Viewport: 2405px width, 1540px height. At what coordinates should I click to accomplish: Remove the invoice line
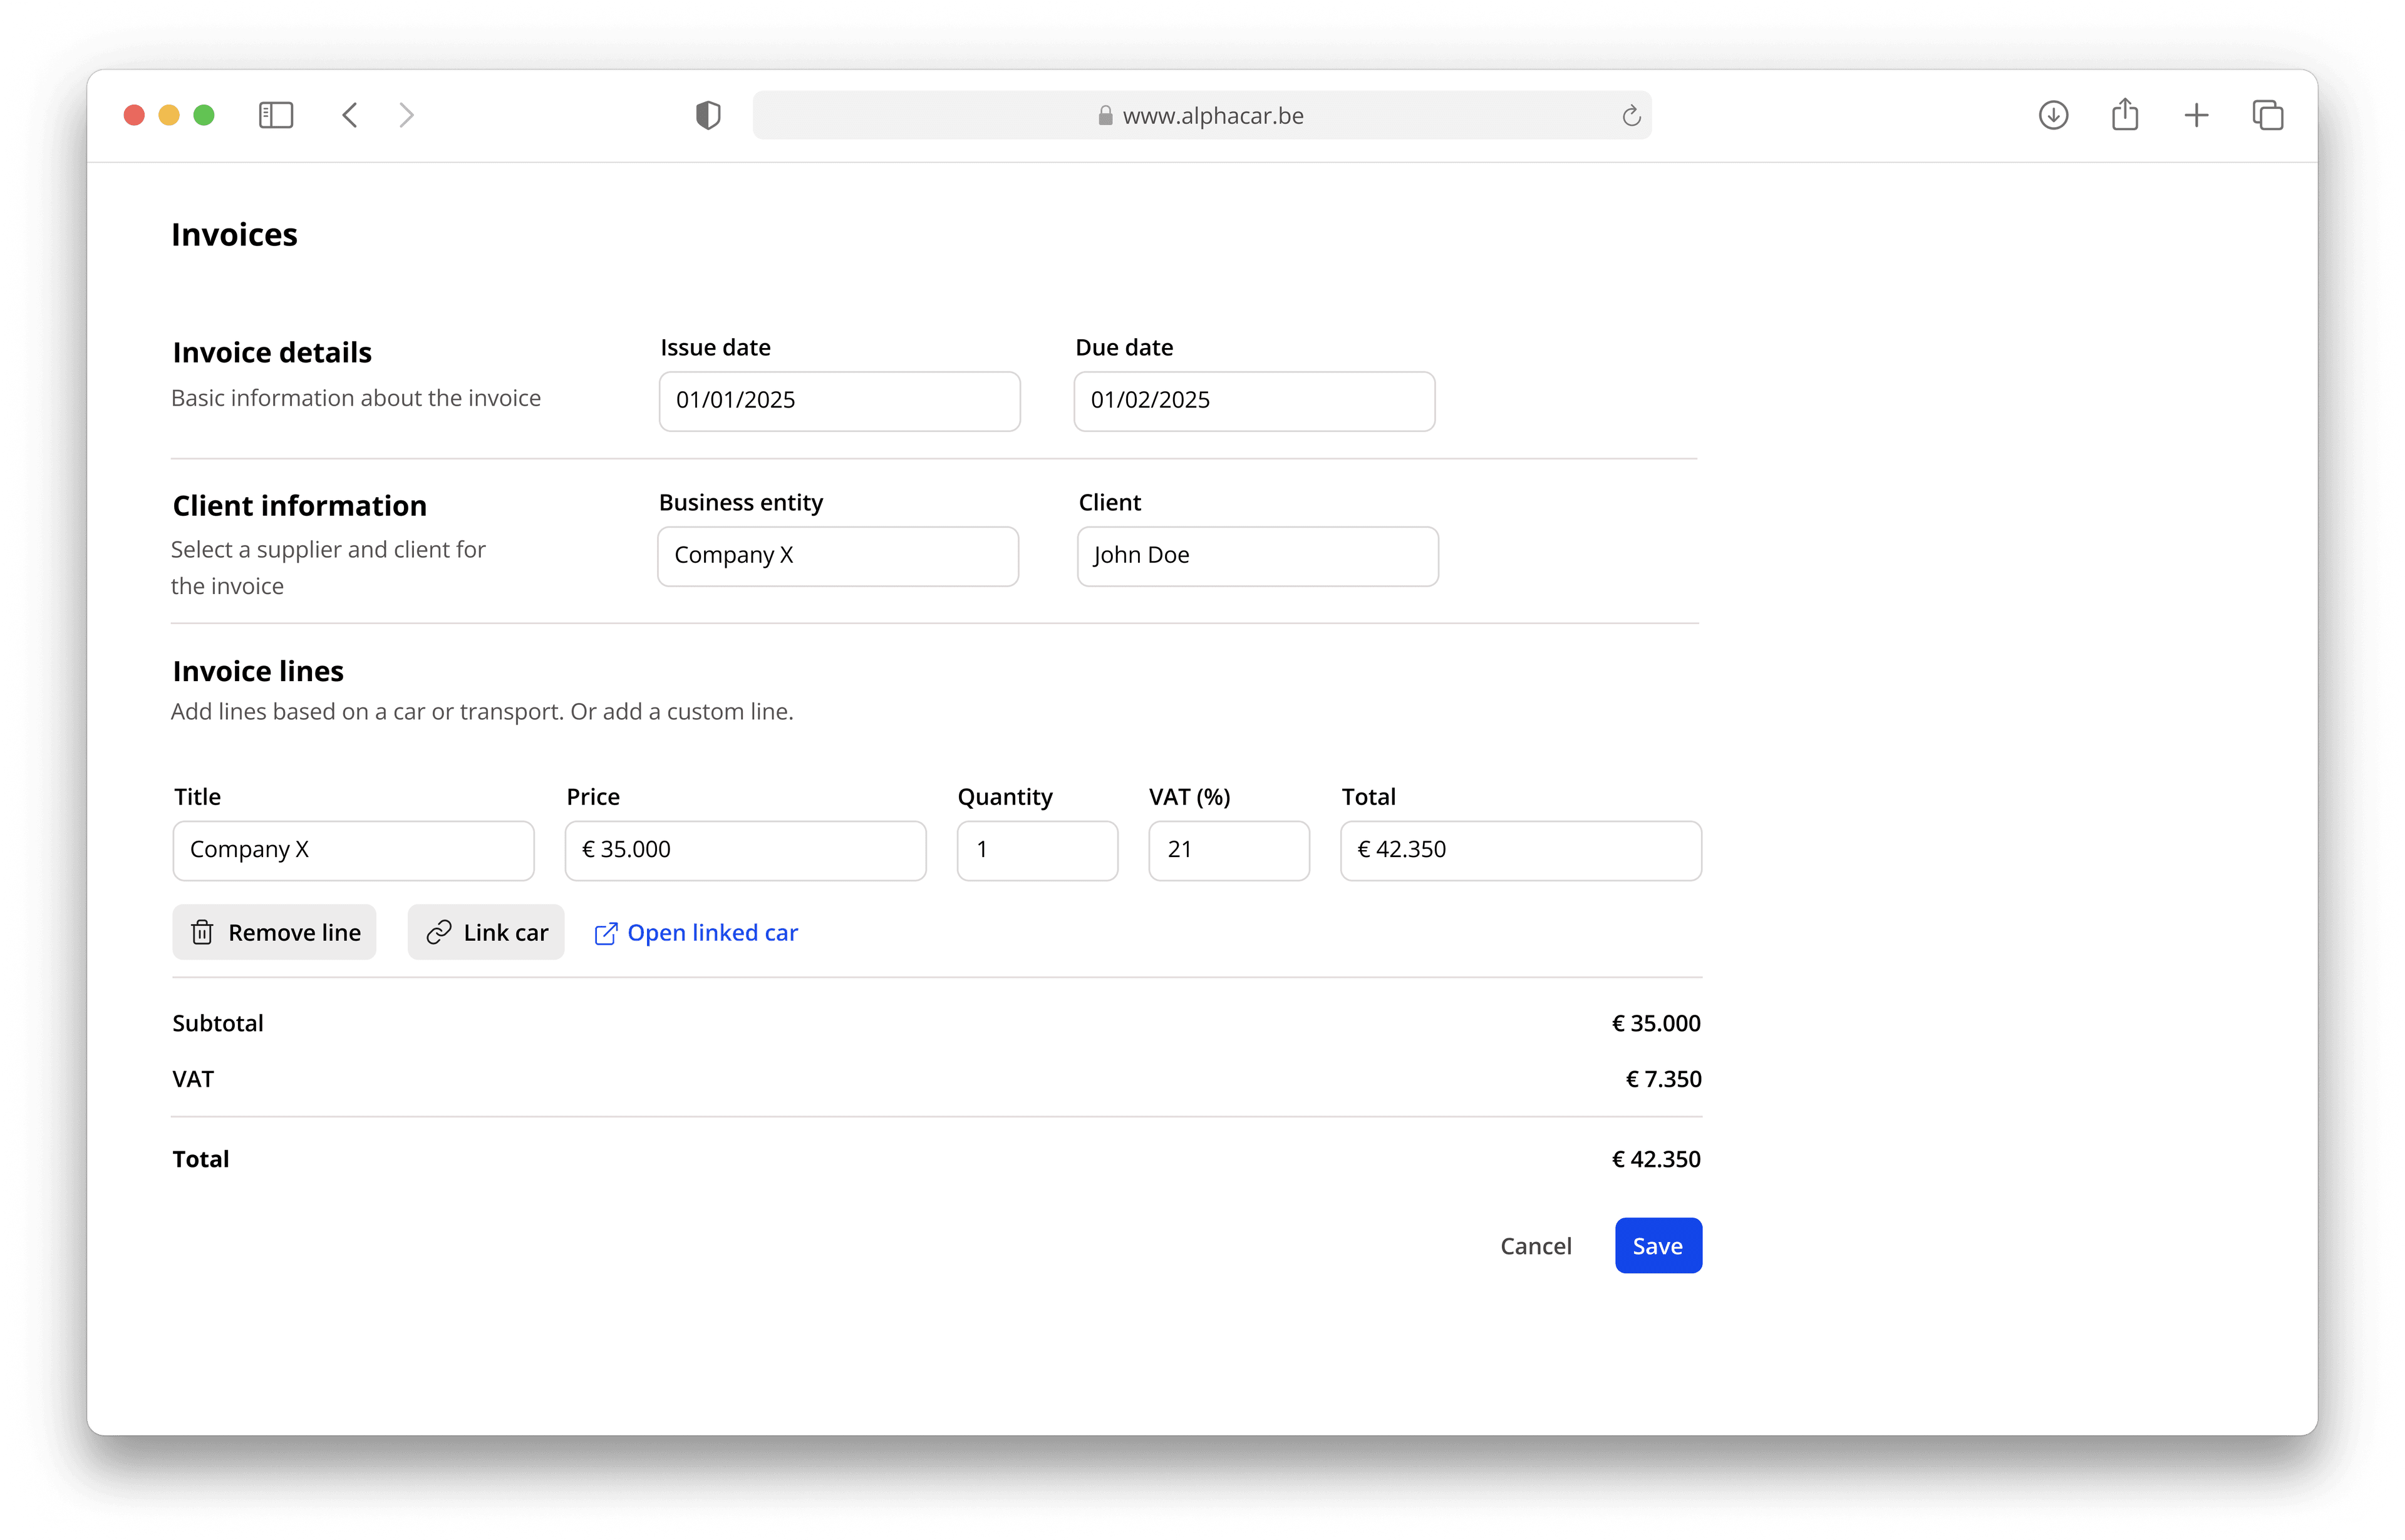tap(274, 932)
